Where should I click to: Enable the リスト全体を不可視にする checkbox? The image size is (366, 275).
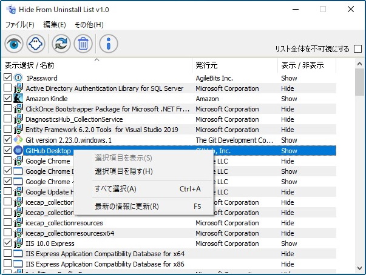358,49
